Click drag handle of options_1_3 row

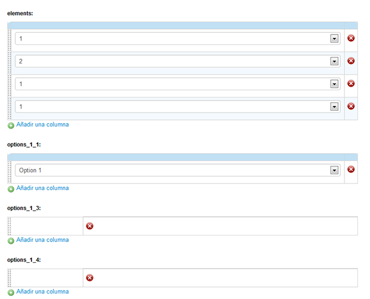[10, 226]
